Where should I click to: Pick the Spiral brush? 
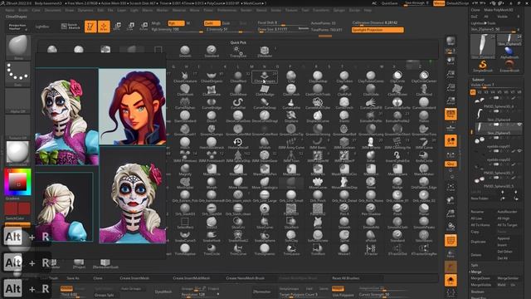click(x=344, y=236)
